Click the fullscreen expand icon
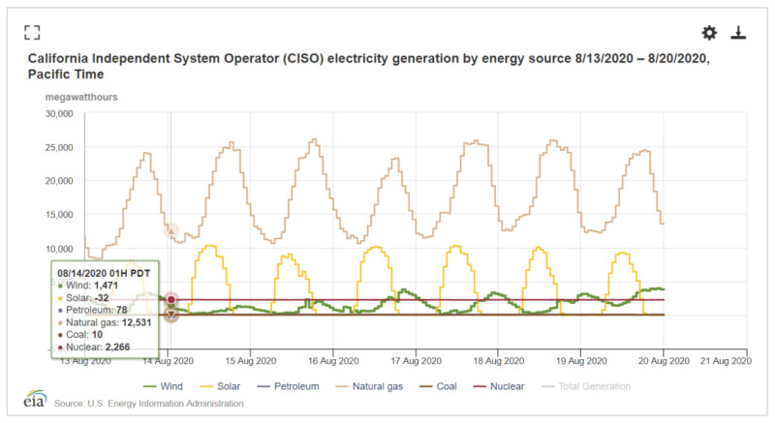 (32, 33)
